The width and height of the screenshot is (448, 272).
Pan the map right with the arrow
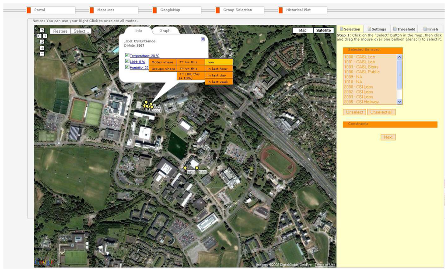coord(45,36)
